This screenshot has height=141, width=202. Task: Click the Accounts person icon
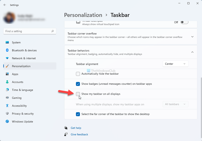click(7, 82)
